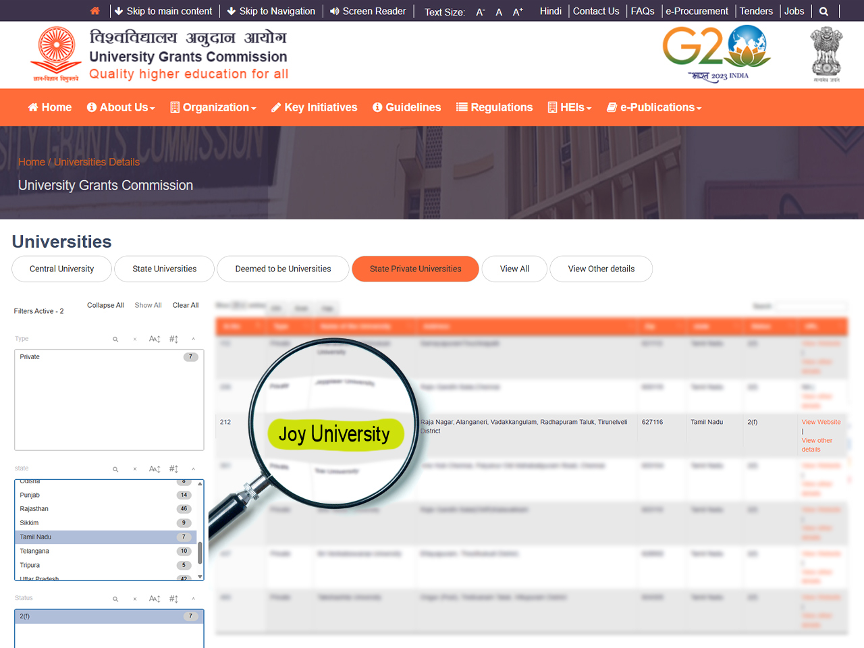The width and height of the screenshot is (864, 648).
Task: Clear the state filter with x icon
Action: [135, 469]
